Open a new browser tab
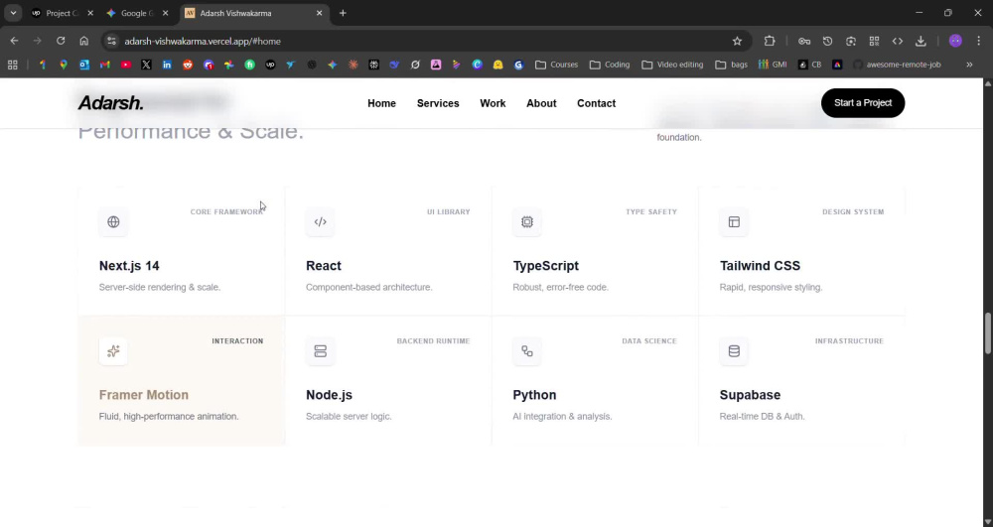 pyautogui.click(x=343, y=13)
